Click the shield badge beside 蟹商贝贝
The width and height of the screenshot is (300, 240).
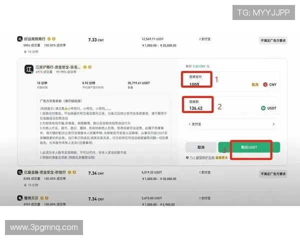(x=46, y=198)
